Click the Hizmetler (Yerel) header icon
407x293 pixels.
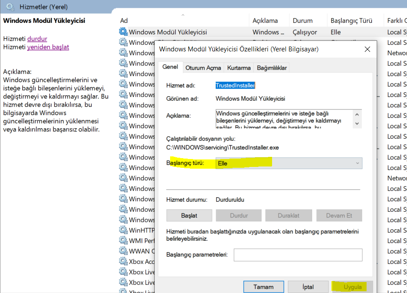pos(11,7)
